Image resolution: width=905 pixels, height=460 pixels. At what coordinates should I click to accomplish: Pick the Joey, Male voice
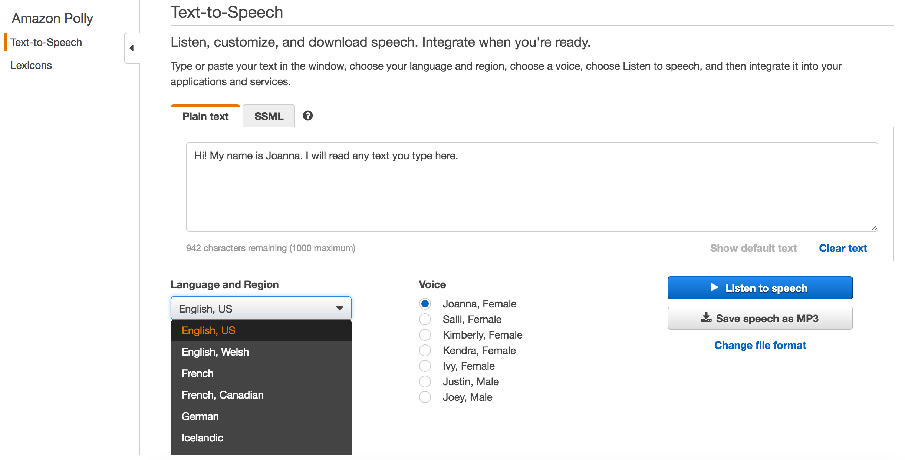pyautogui.click(x=425, y=397)
